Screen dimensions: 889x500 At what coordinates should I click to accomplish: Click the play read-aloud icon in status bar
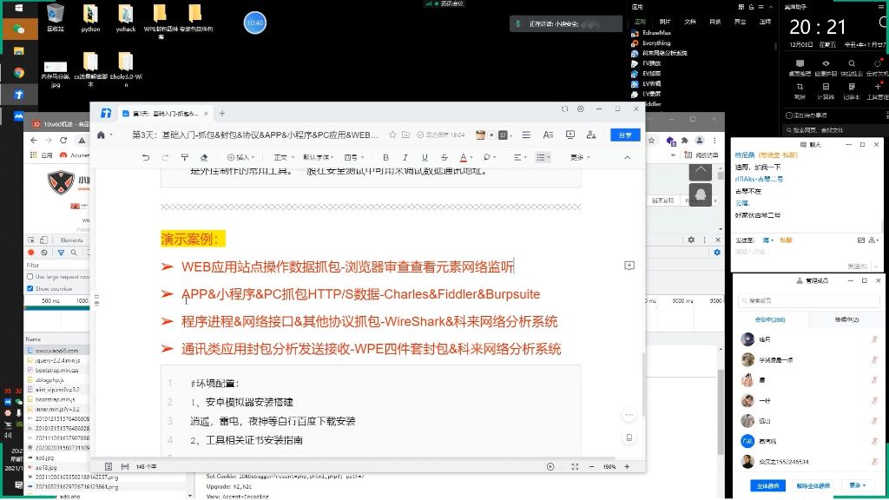point(550,466)
